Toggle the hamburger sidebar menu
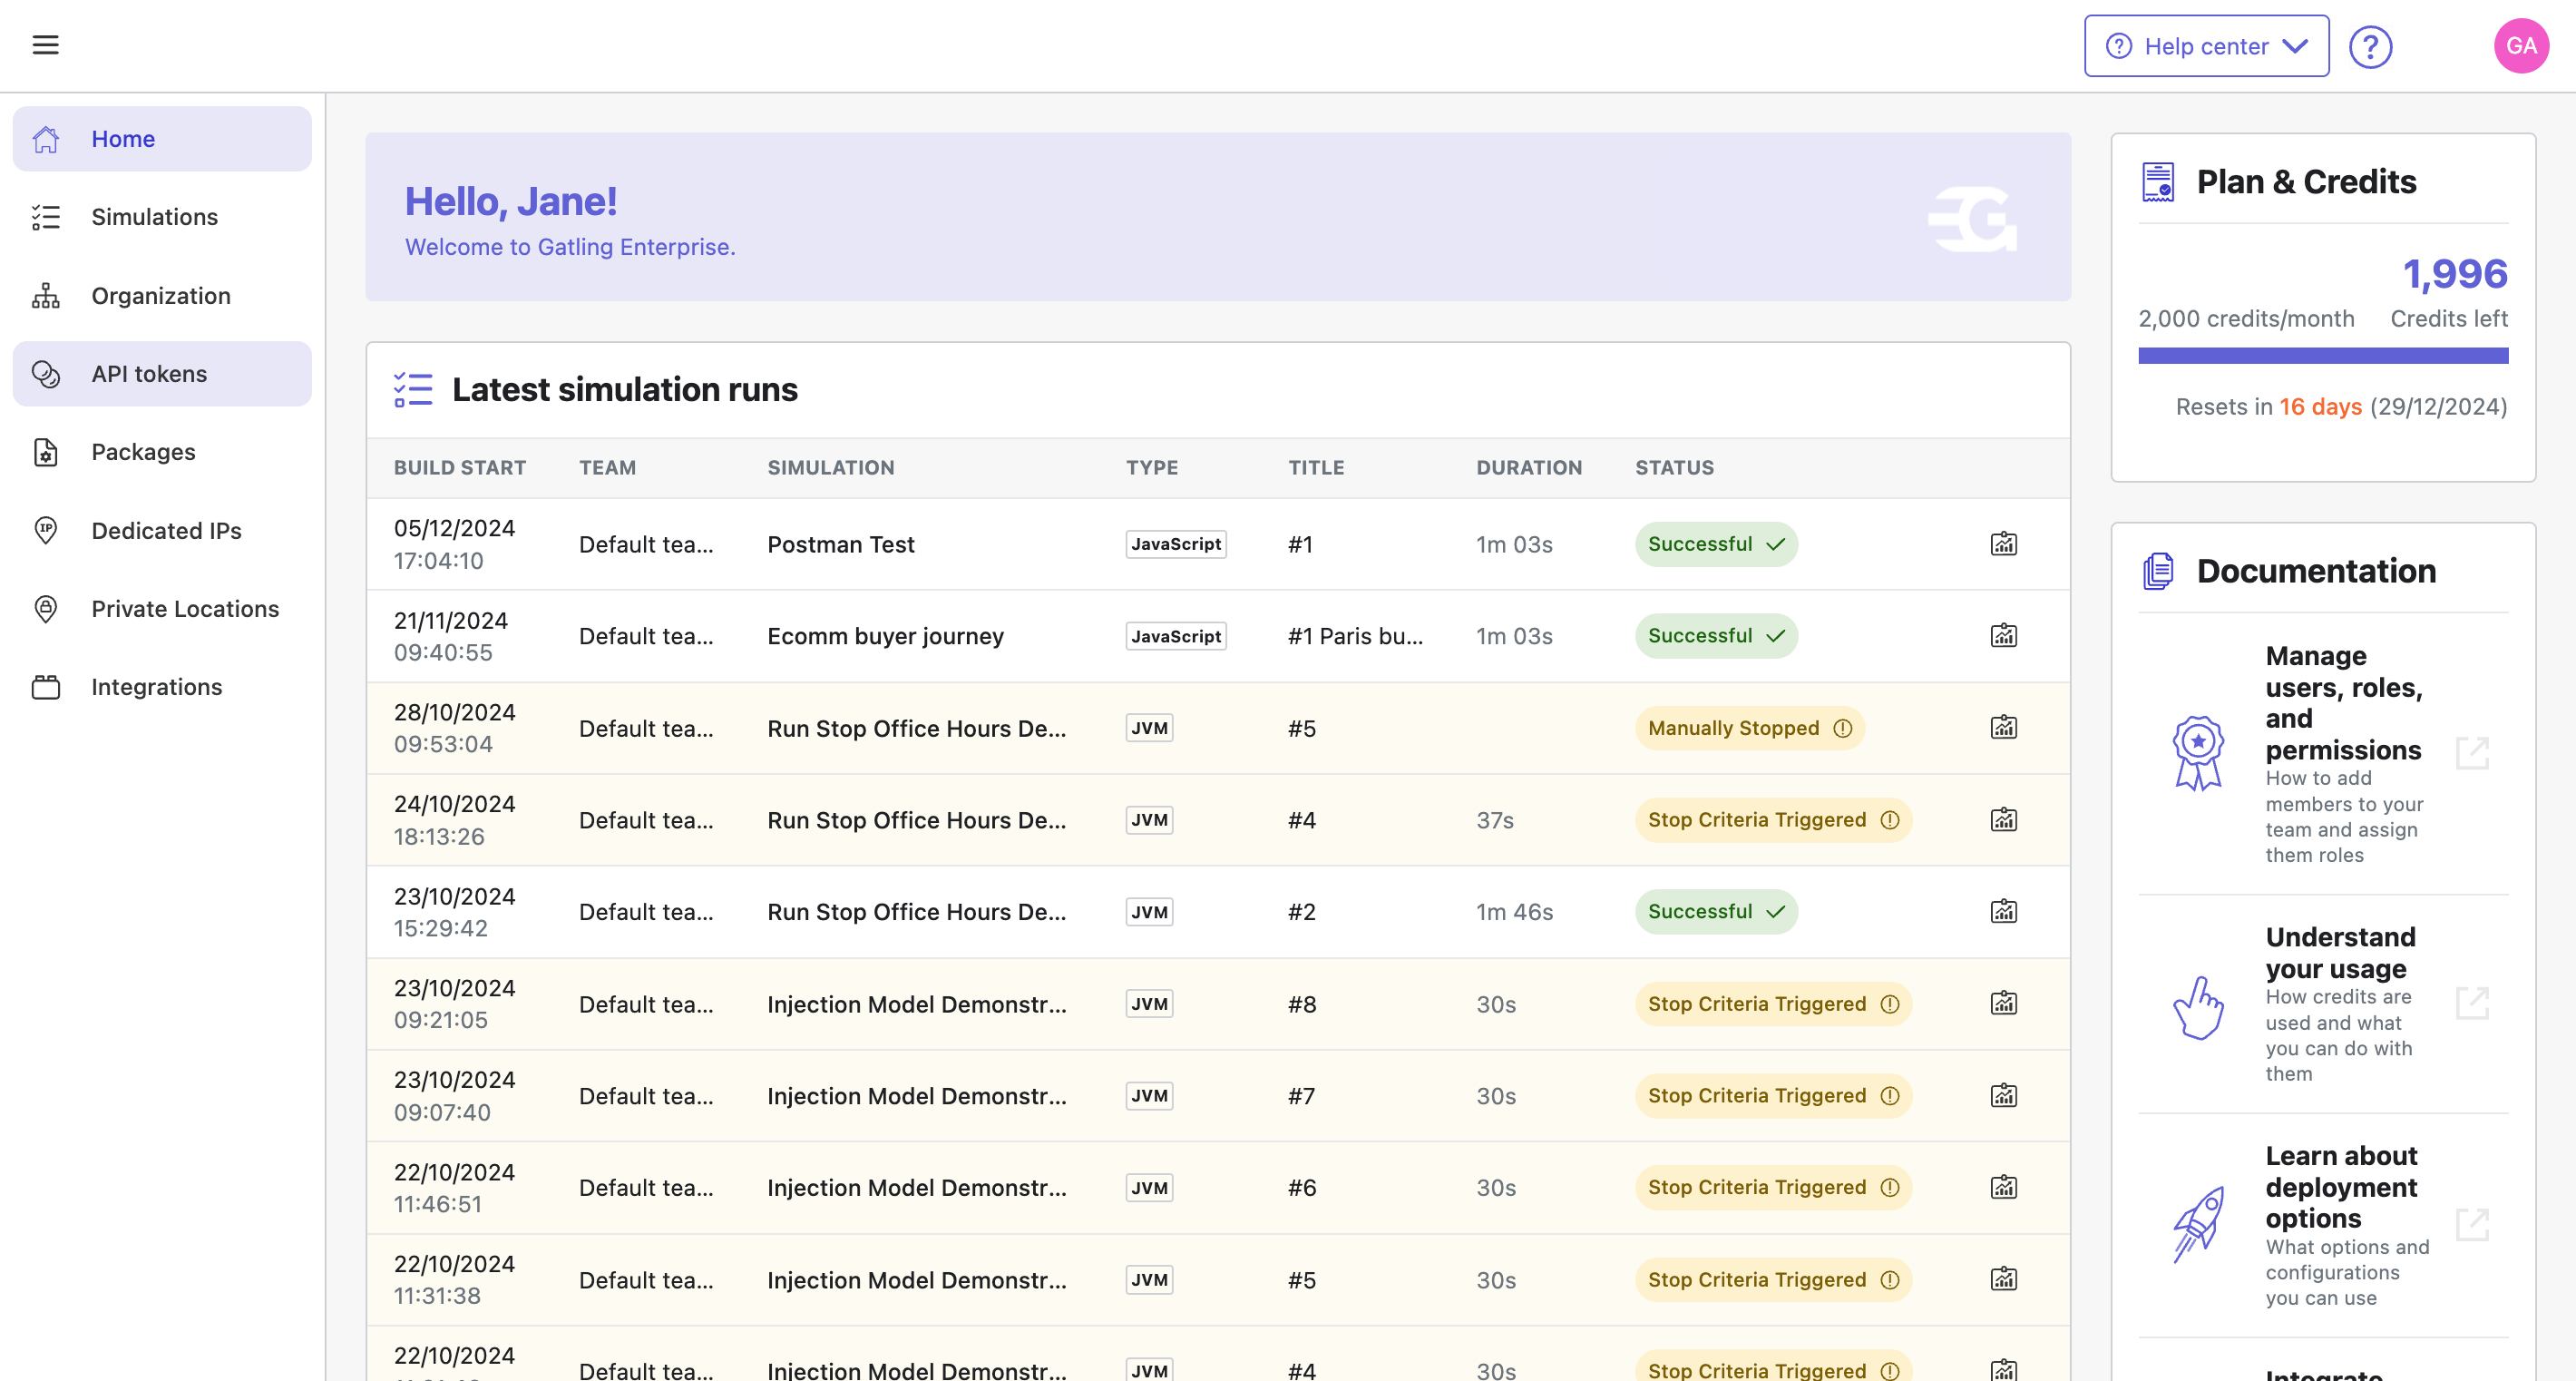The image size is (2576, 1381). coord(45,45)
